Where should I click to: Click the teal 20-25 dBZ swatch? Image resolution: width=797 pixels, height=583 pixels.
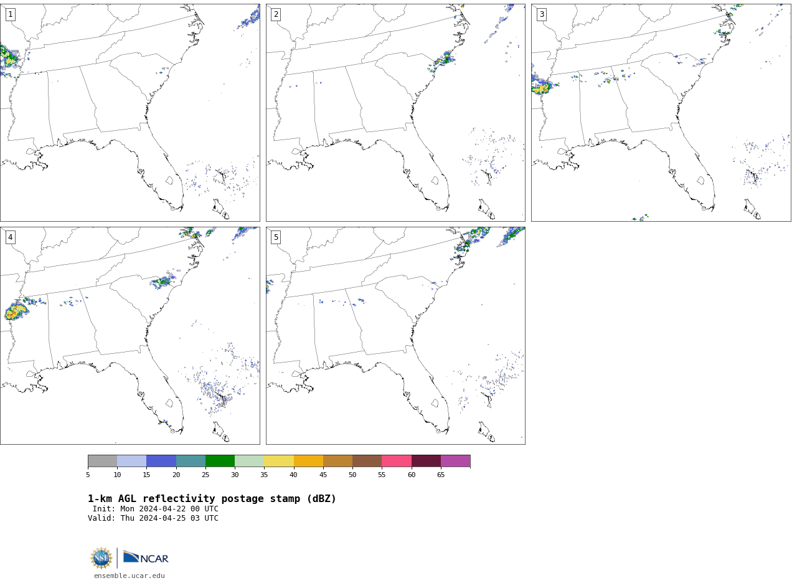pyautogui.click(x=191, y=461)
